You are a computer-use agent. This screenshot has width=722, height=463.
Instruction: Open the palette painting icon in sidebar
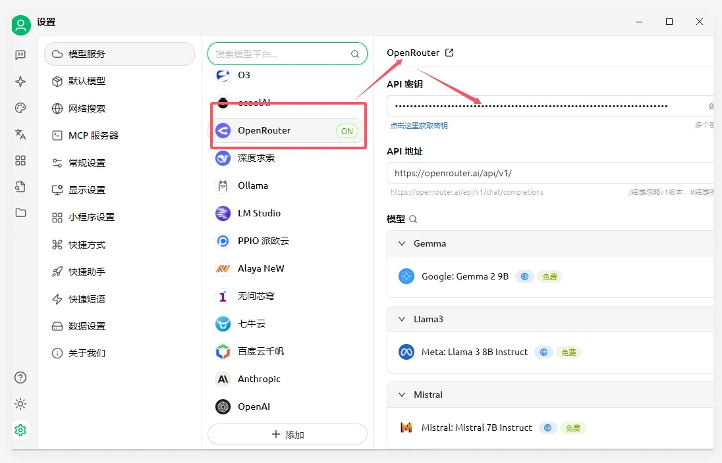click(20, 108)
